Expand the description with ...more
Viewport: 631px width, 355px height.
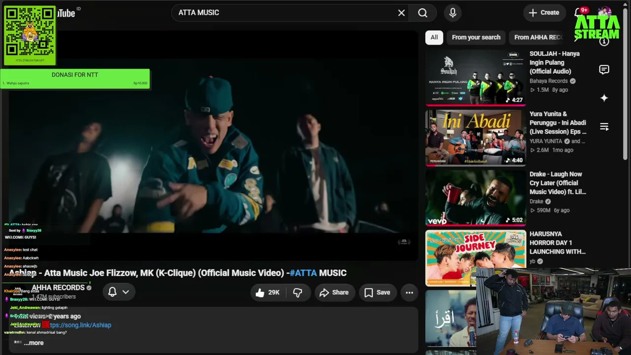point(34,343)
